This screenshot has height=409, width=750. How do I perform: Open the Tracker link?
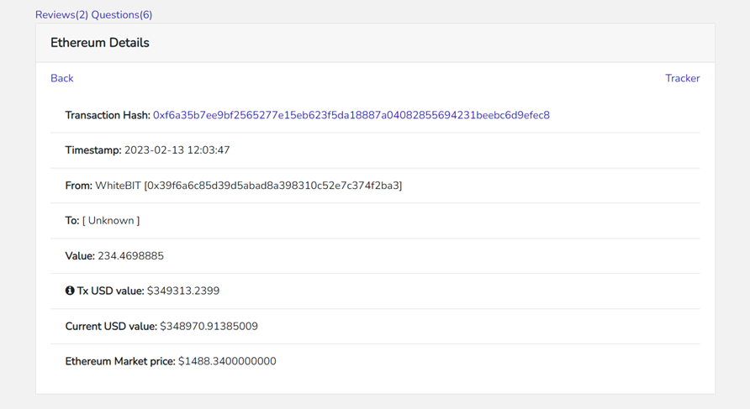pos(683,78)
